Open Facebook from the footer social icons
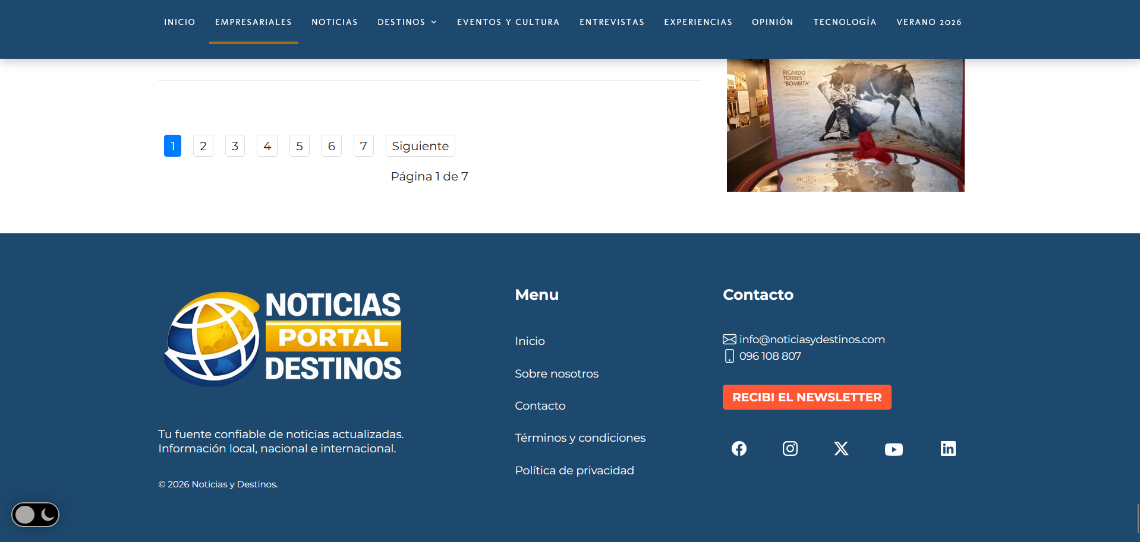The height and width of the screenshot is (542, 1140). 739,448
